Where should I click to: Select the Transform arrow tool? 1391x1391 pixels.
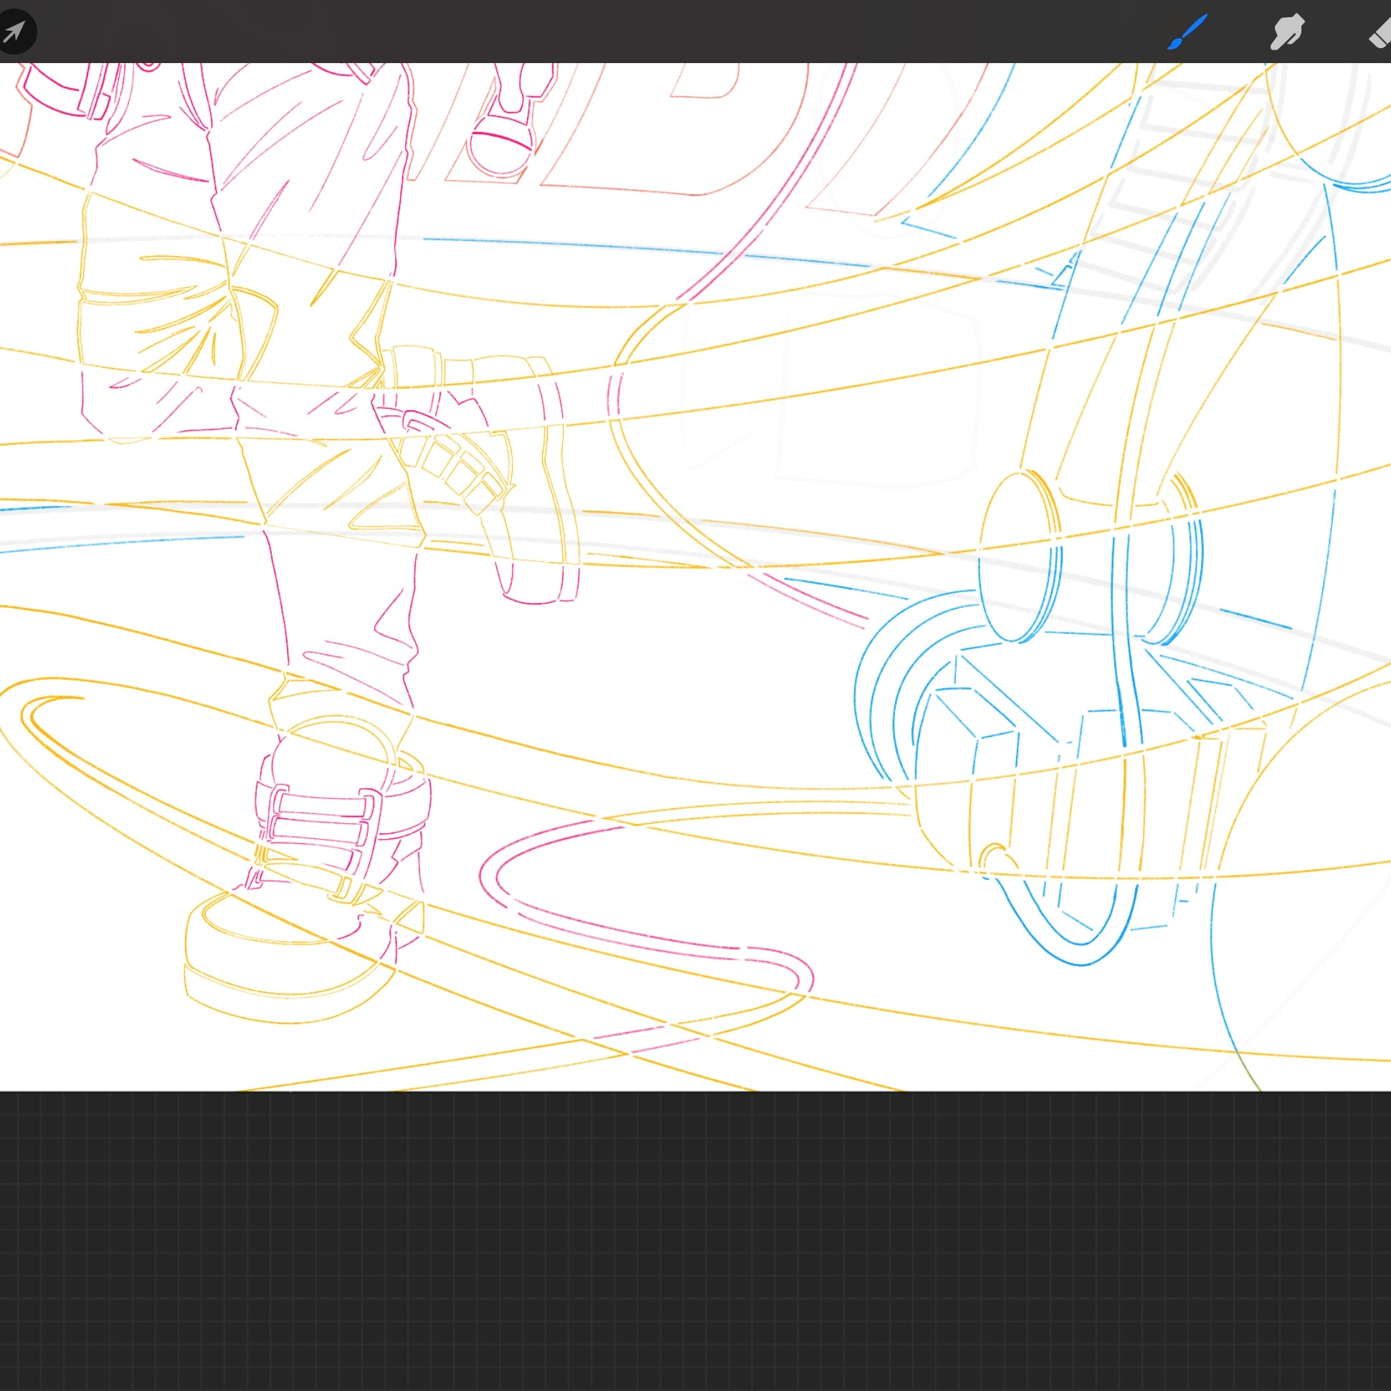click(14, 31)
